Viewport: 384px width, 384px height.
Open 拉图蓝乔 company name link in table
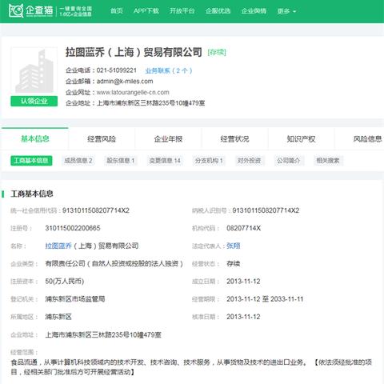click(x=58, y=246)
